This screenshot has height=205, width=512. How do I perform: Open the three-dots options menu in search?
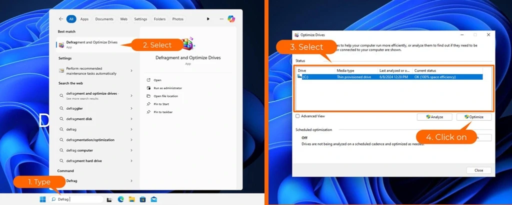[x=221, y=19]
